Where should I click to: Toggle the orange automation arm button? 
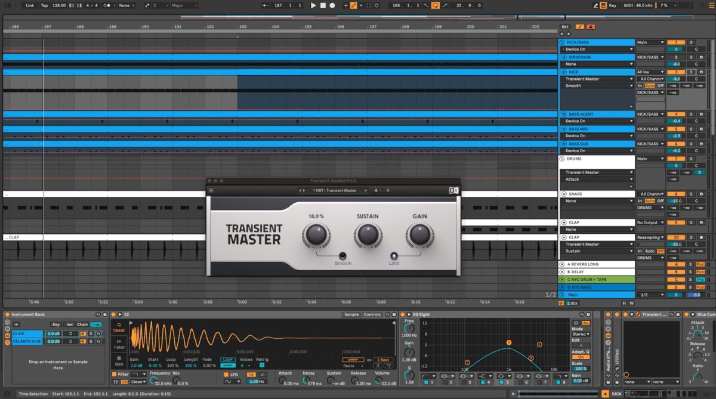[354, 5]
